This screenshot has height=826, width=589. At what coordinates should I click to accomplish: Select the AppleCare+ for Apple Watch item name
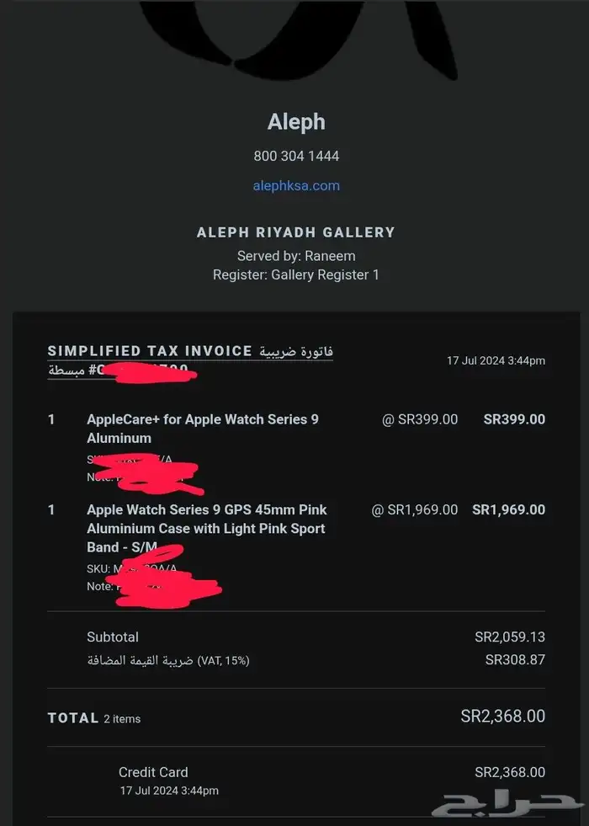pyautogui.click(x=203, y=428)
